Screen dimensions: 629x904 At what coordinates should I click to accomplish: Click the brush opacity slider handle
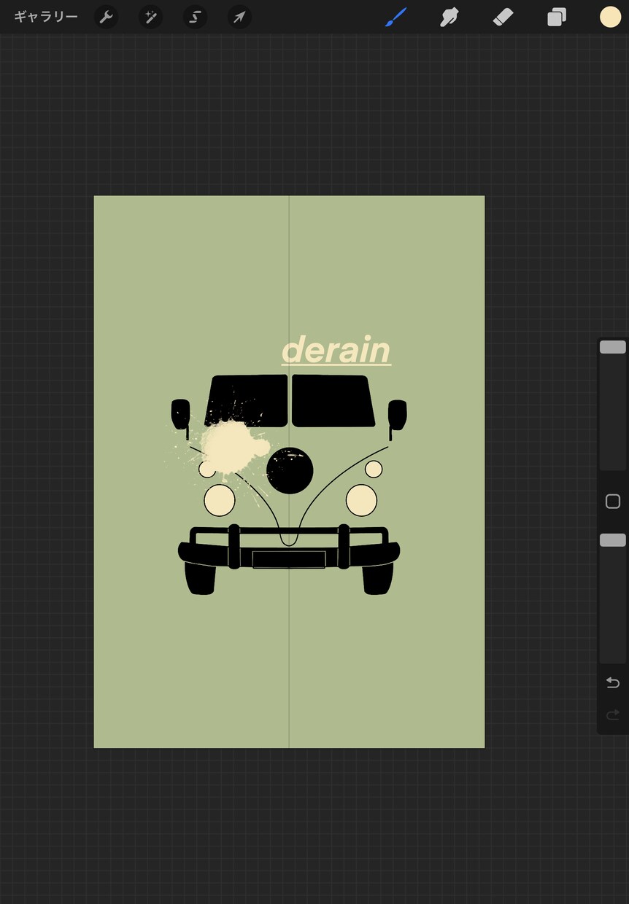click(613, 540)
